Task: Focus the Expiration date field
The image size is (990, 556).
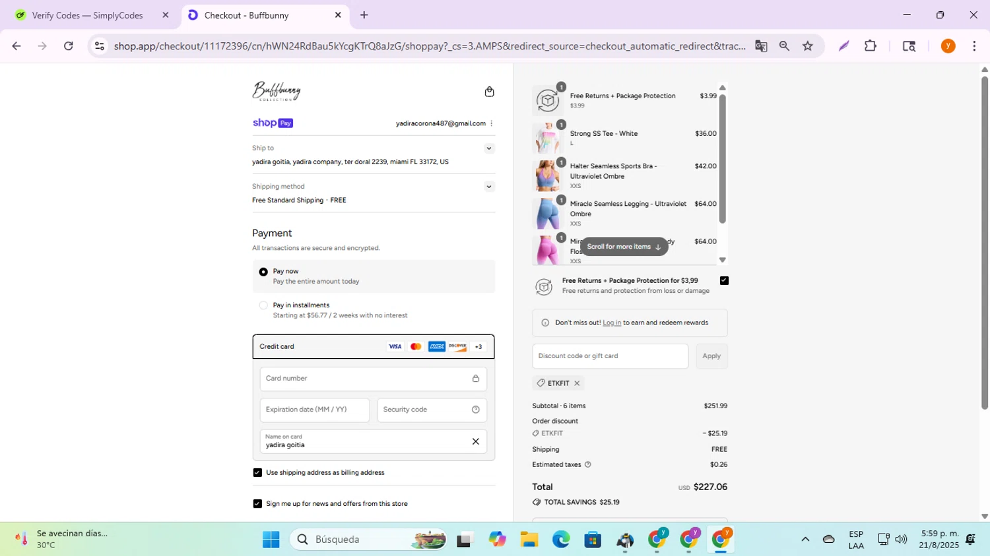Action: 315,410
